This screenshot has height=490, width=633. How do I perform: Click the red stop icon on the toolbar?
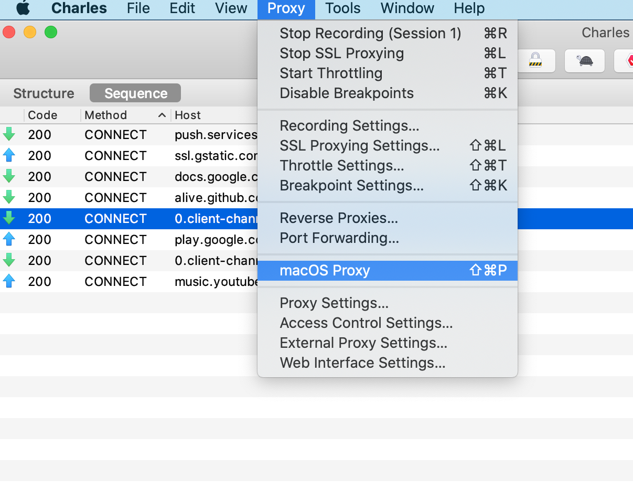click(627, 60)
